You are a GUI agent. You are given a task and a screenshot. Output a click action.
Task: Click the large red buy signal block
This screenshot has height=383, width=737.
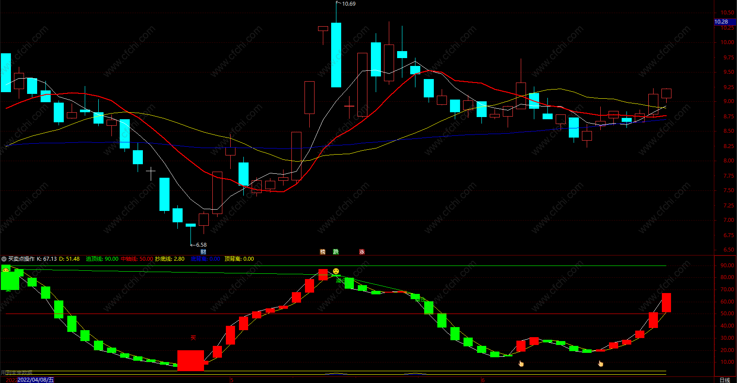(x=190, y=361)
